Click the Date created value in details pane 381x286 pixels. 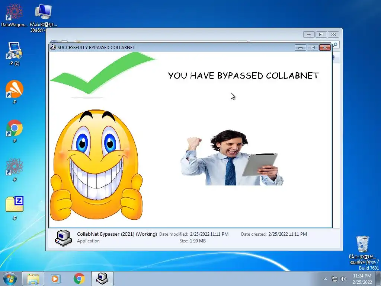pos(288,234)
